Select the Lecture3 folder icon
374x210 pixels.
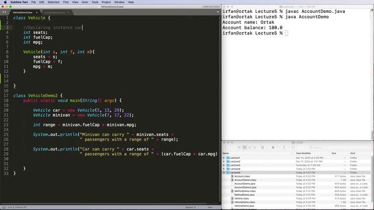point(228,165)
